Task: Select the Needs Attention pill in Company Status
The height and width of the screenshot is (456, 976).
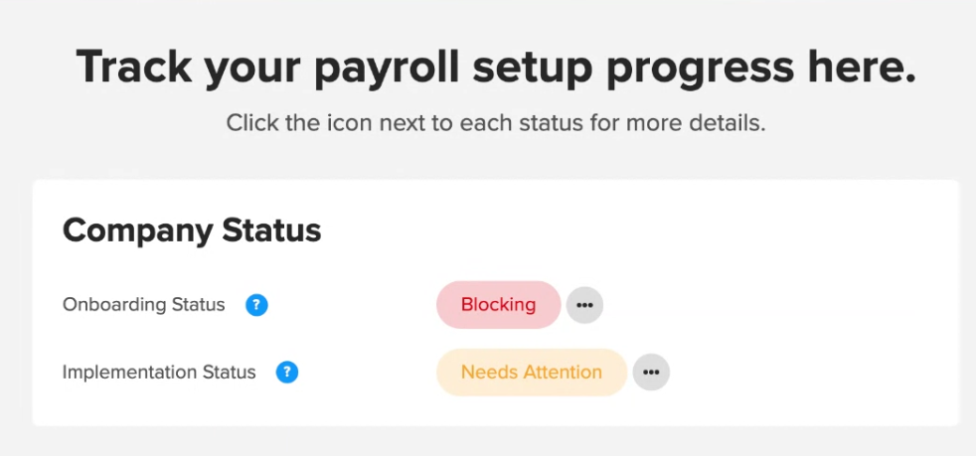Action: pyautogui.click(x=532, y=372)
